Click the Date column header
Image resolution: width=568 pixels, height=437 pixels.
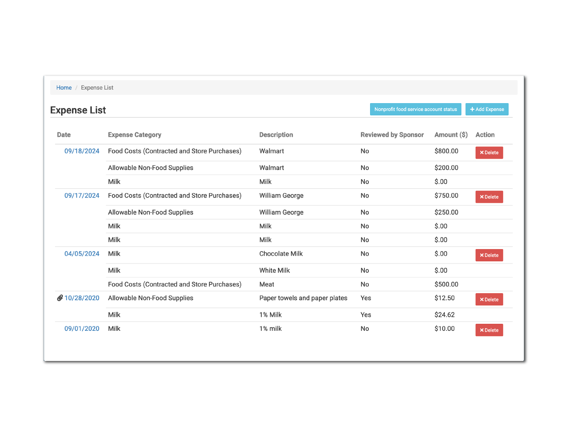64,135
